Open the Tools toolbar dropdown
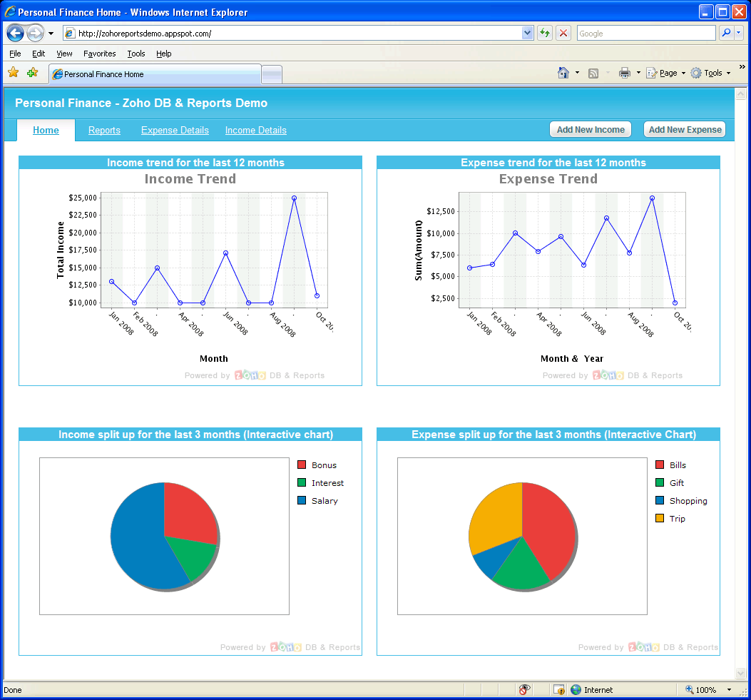 point(710,73)
